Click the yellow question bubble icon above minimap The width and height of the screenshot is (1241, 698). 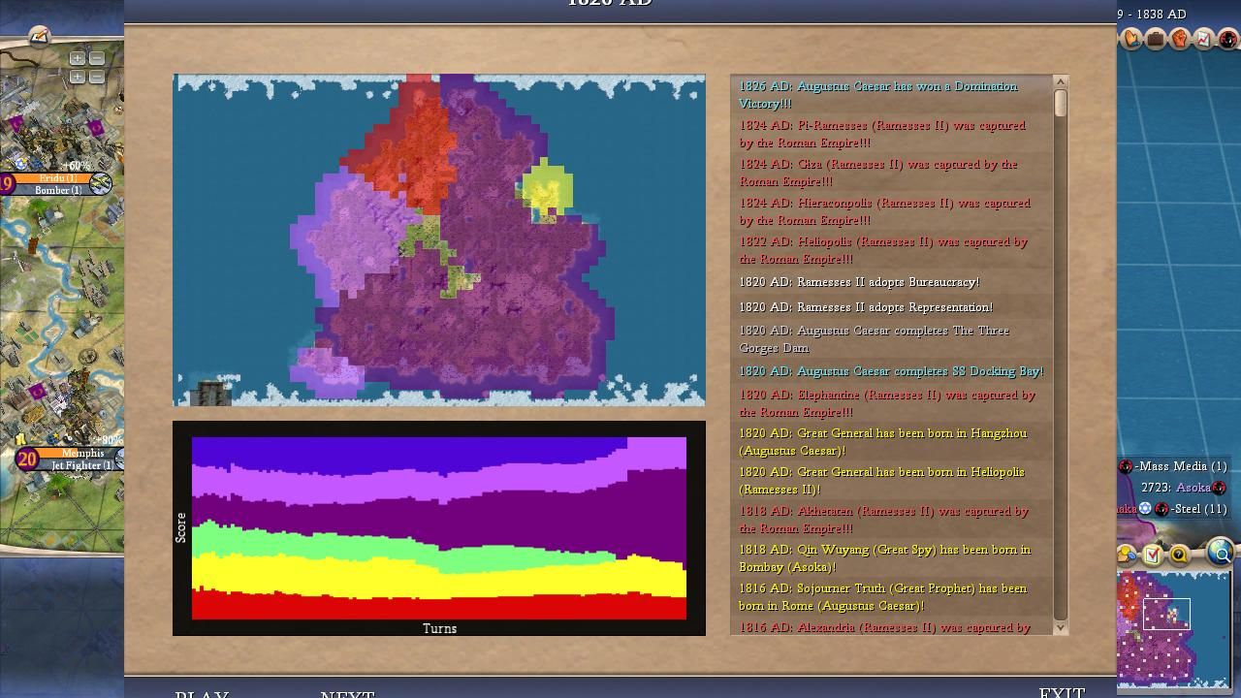pyautogui.click(x=1179, y=555)
